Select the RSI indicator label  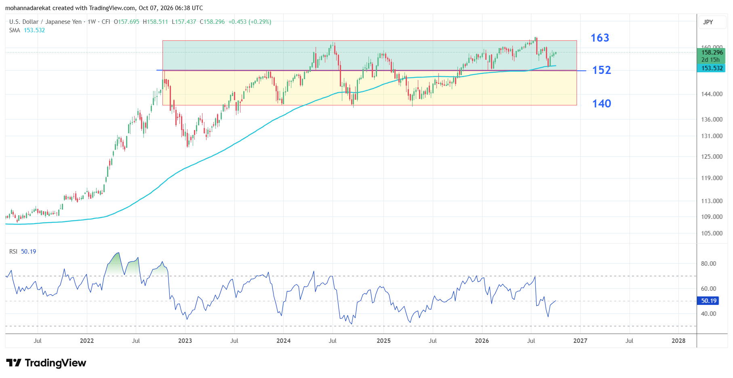(x=13, y=252)
